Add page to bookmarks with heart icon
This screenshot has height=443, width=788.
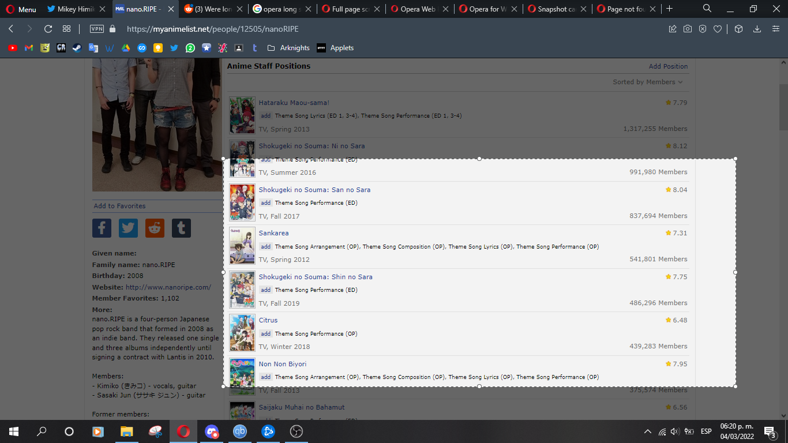[718, 29]
